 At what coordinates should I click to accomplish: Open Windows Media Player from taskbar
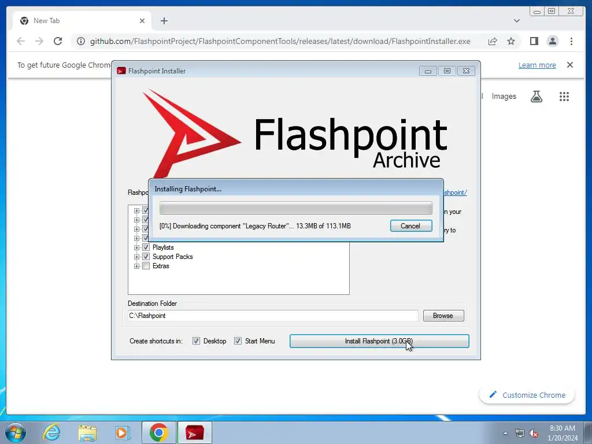coord(122,432)
